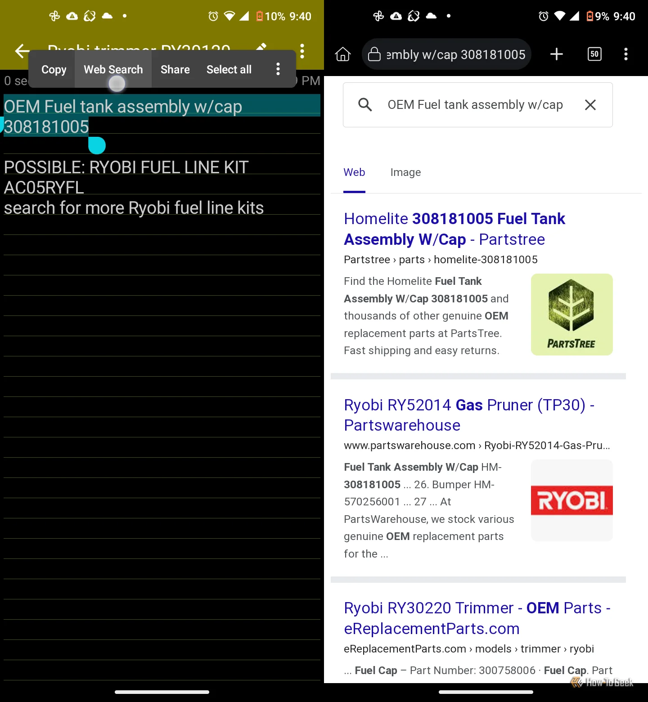The image size is (648, 702).
Task: Tap the cloud notification icon in right status bar
Action: tap(431, 16)
